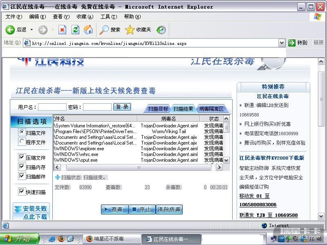
Task: Click the 清除病毒 button
Action: [x=169, y=209]
